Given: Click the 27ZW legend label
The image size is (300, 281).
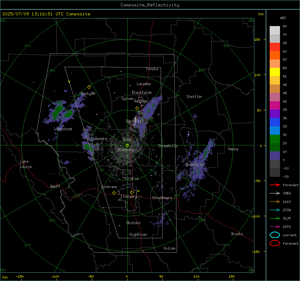Looking at the screenshot, I should pos(287,210).
